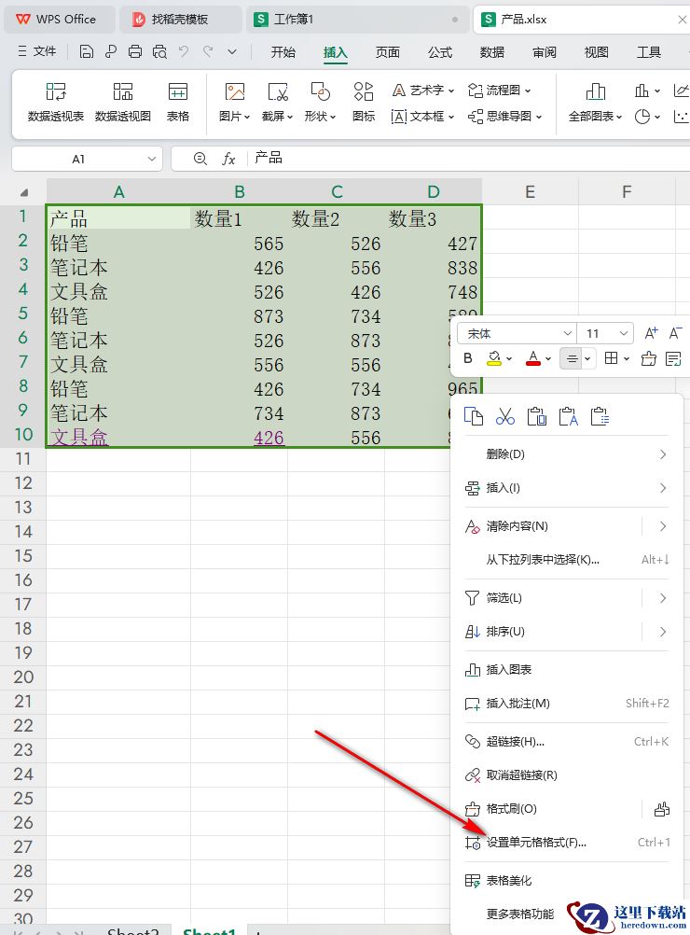Viewport: 690px width, 935px height.
Task: Insert a 数据透视图 pivot chart
Action: pyautogui.click(x=123, y=102)
